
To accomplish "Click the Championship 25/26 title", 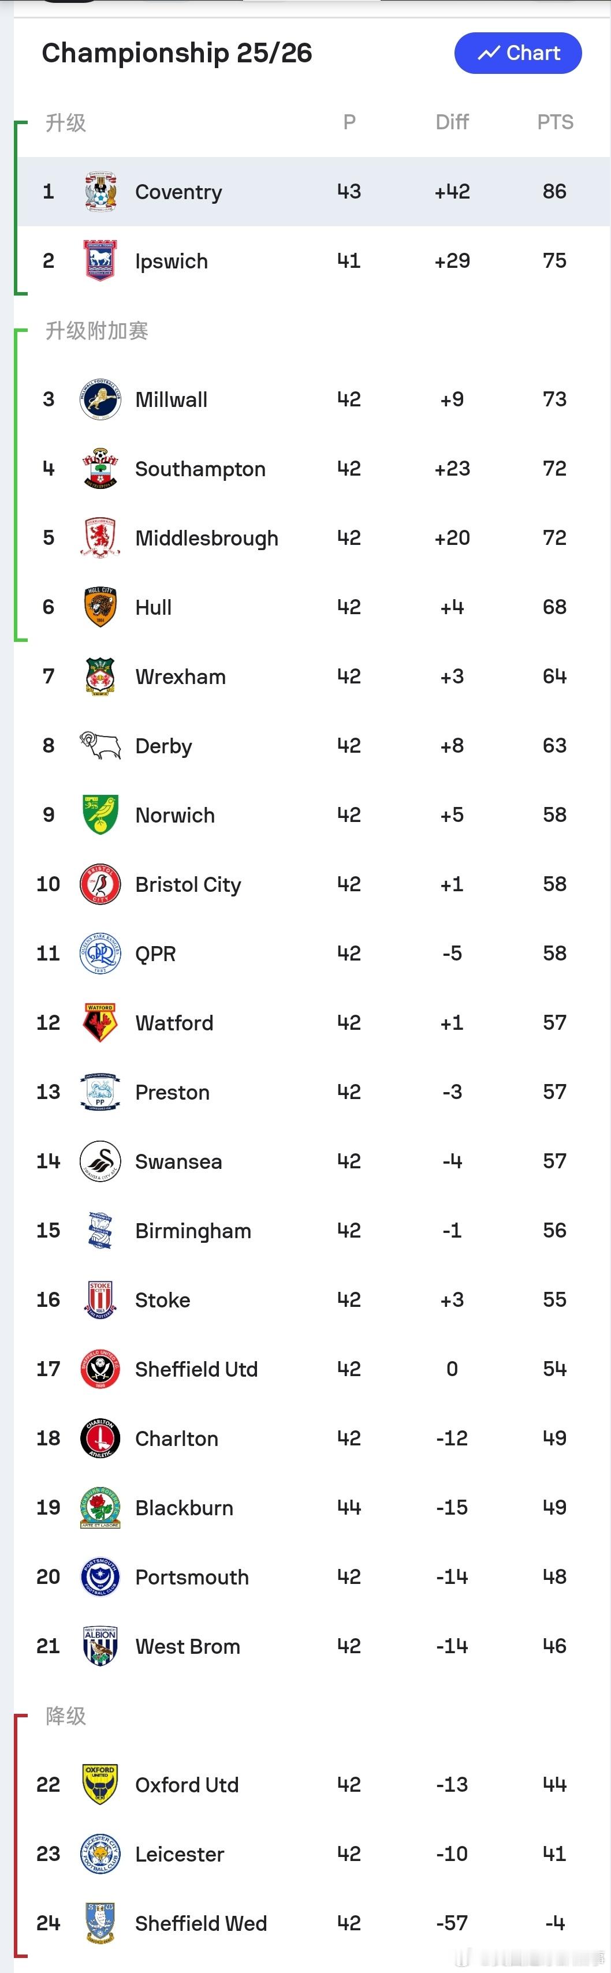I will click(177, 53).
